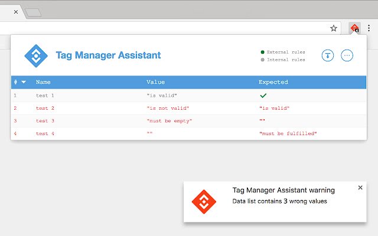Toggle the External rules indicator

[x=283, y=52]
